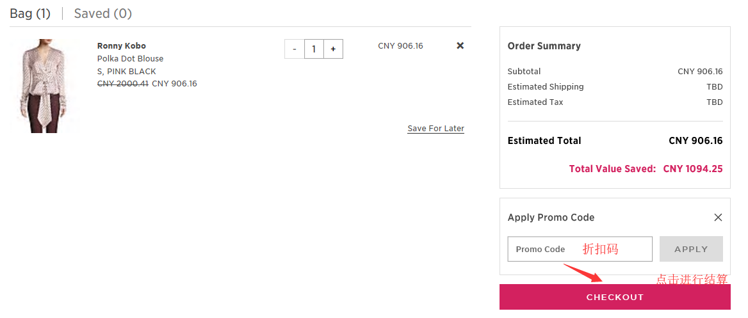The image size is (748, 318).
Task: Click the S, PINK BLACK variant text
Action: coord(127,71)
